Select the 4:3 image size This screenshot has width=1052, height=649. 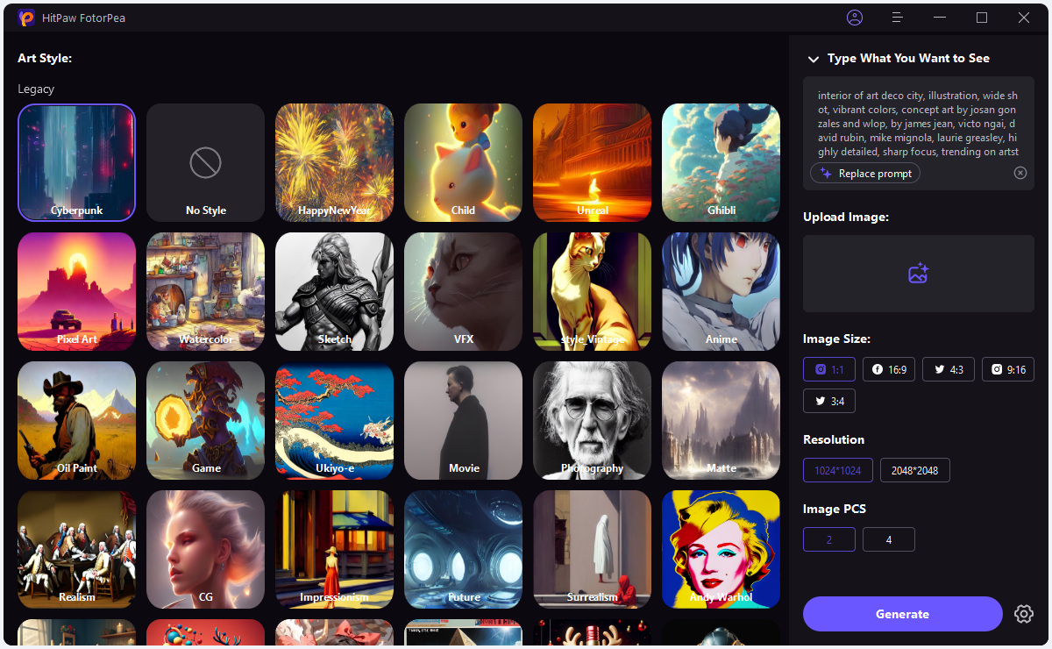[x=949, y=369]
